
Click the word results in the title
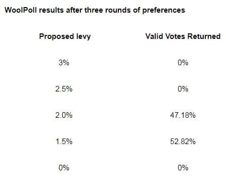coord(52,10)
